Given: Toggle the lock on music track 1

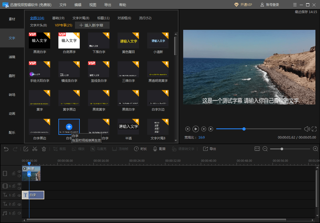Looking at the screenshot, I should point(14,213).
